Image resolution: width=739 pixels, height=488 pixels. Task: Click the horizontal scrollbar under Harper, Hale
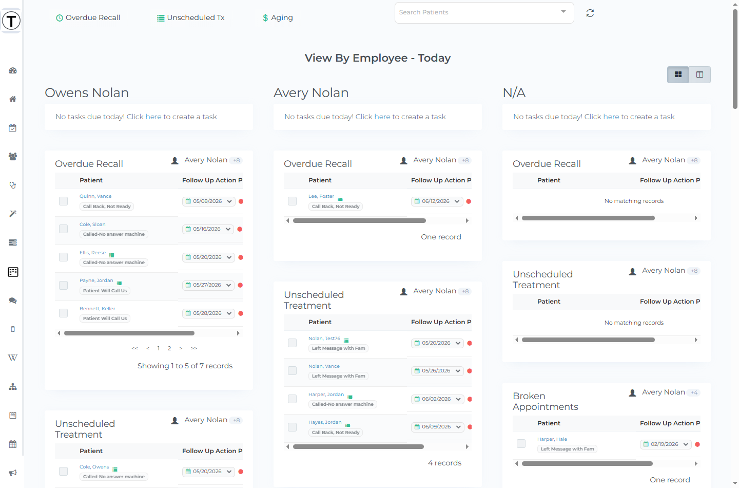point(587,464)
